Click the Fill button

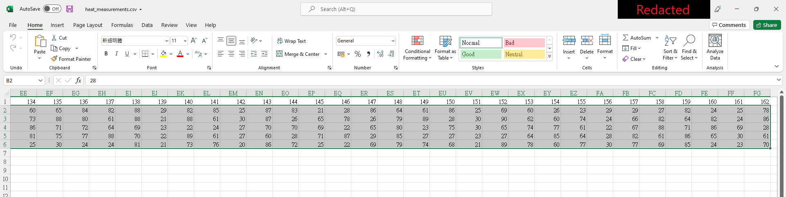pyautogui.click(x=632, y=48)
